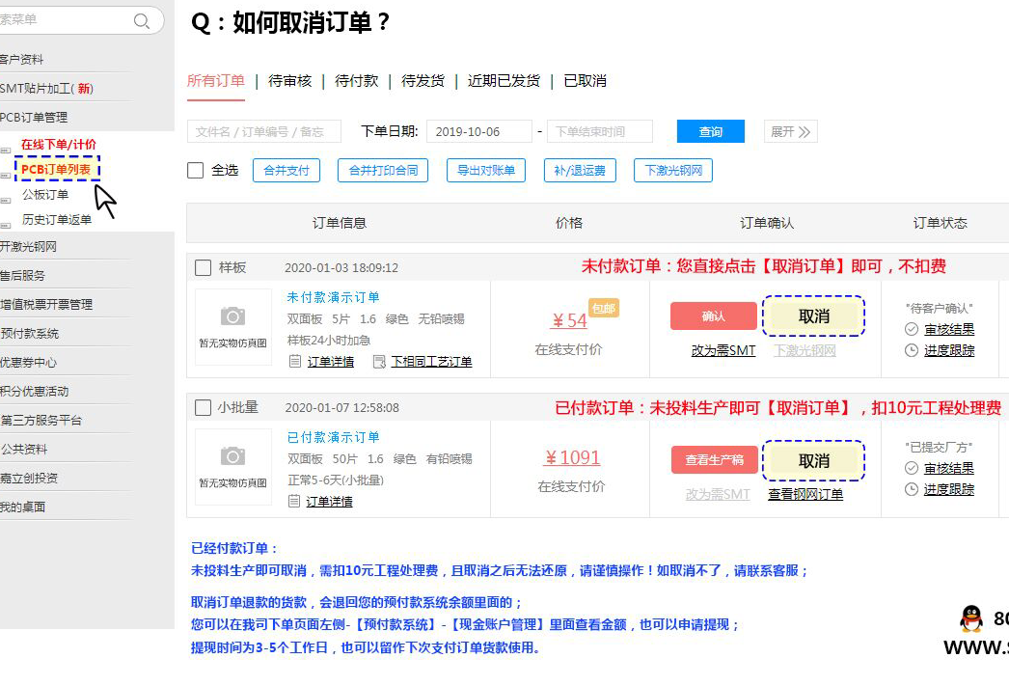The width and height of the screenshot is (1009, 686).
Task: Click the 暂无实物仿真图 thumbnail of first order
Action: pyautogui.click(x=233, y=326)
